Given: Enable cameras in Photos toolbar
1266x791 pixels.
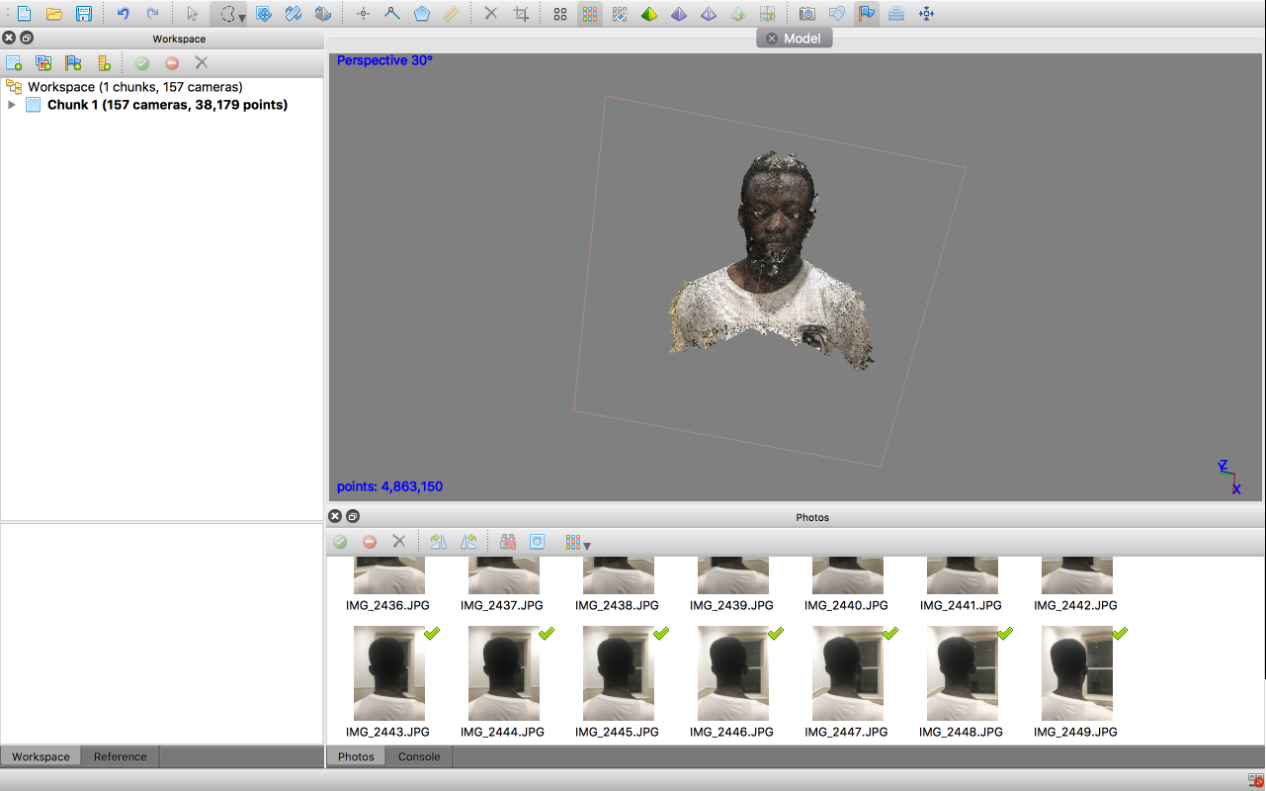Looking at the screenshot, I should tap(340, 542).
